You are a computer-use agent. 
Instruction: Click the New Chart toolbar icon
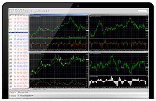10,11
